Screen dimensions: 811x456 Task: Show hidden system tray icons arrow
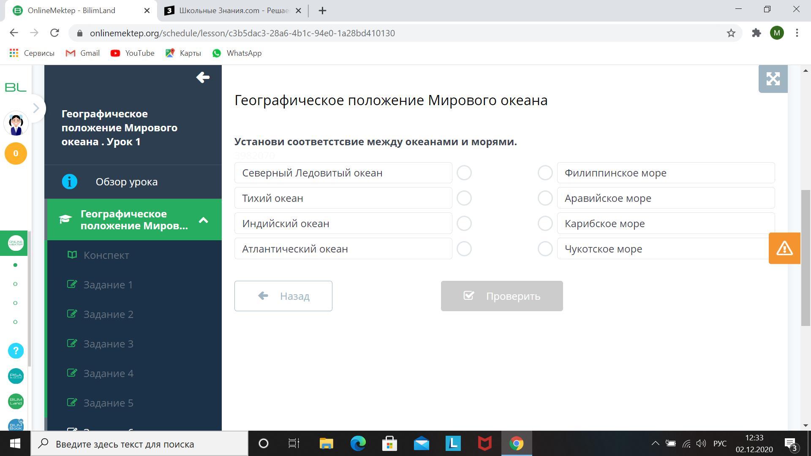(x=655, y=443)
